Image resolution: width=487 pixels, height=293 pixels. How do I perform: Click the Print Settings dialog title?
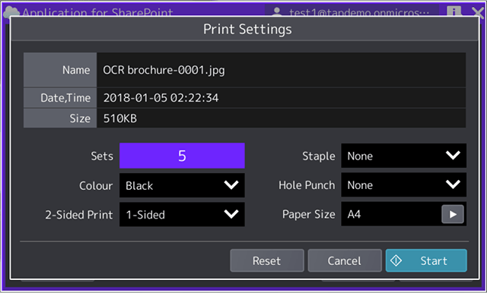tap(247, 30)
